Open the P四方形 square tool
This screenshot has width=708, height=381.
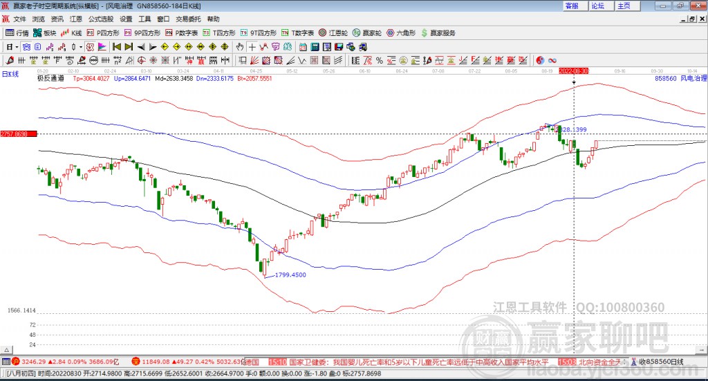coord(103,33)
